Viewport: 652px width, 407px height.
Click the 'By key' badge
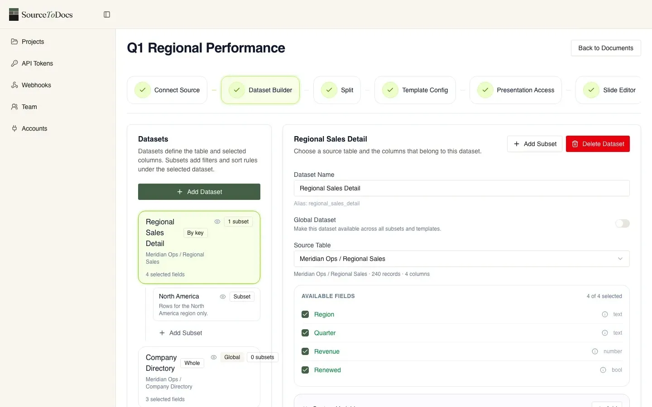coord(195,233)
